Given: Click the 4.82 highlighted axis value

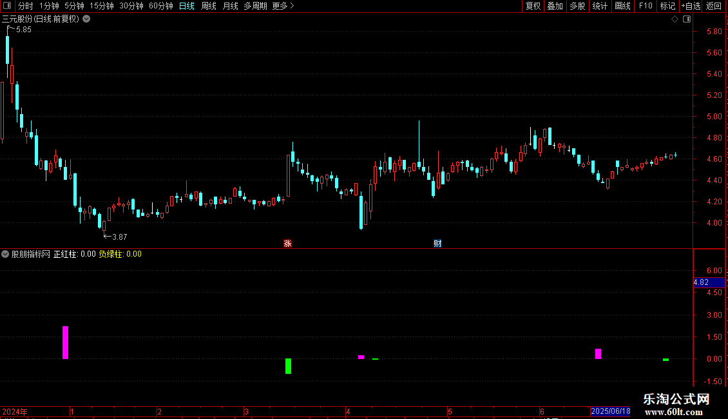Looking at the screenshot, I should click(709, 282).
